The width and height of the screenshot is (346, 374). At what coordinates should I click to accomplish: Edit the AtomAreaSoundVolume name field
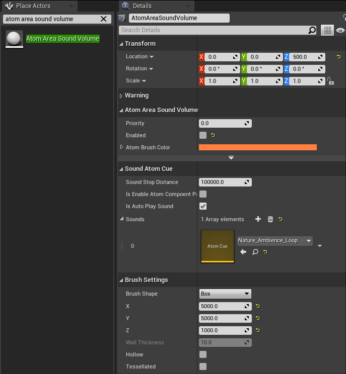point(179,18)
